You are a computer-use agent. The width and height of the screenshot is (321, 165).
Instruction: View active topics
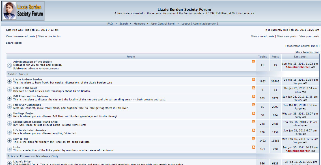49,36
